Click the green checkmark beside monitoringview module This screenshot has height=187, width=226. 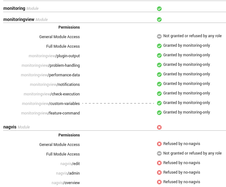tap(159, 19)
